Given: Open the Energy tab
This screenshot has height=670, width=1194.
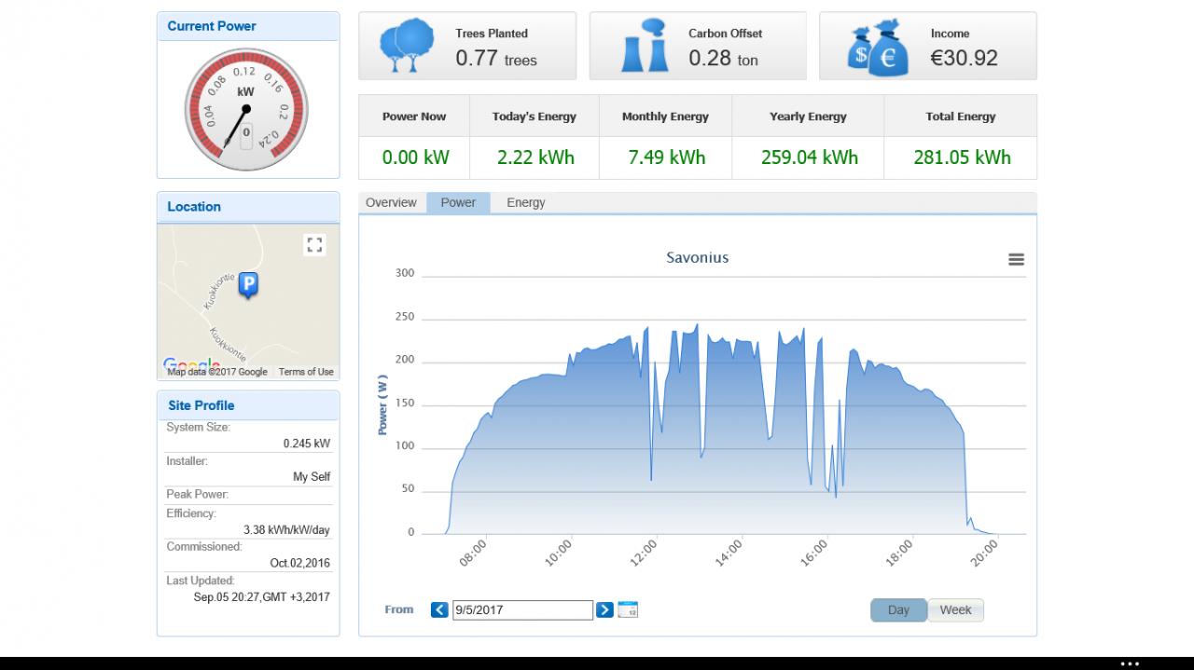Looking at the screenshot, I should (526, 202).
